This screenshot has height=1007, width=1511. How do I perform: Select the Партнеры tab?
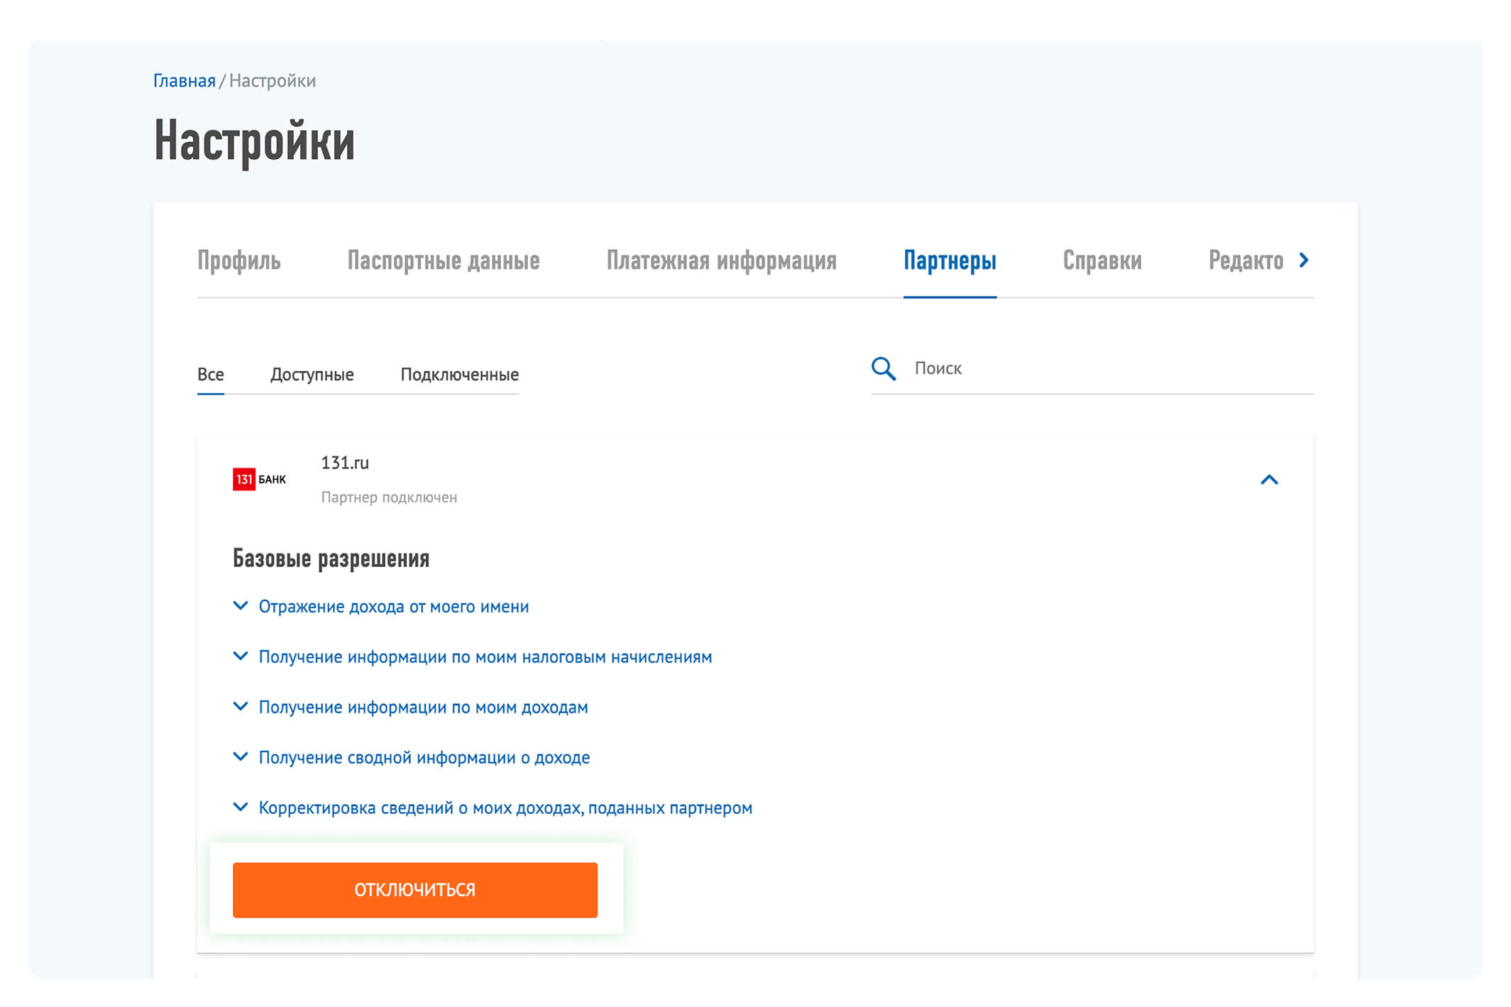pyautogui.click(x=950, y=260)
